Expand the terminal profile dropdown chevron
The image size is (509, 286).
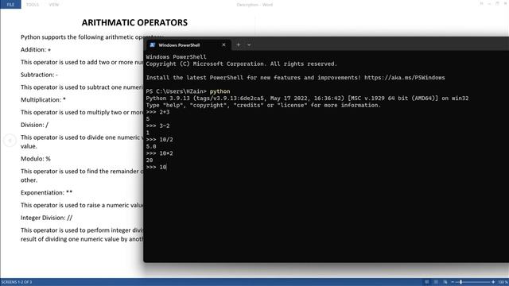coord(249,45)
